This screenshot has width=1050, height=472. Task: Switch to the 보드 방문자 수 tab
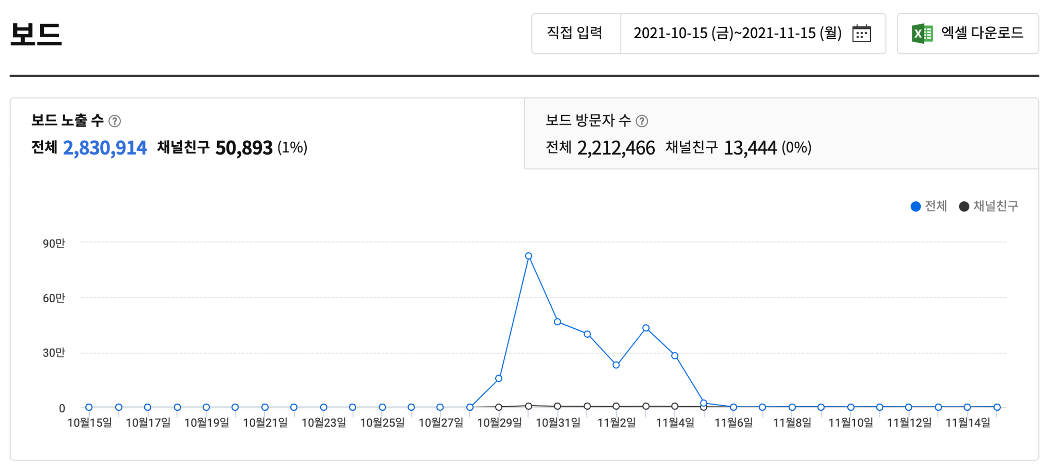[781, 134]
